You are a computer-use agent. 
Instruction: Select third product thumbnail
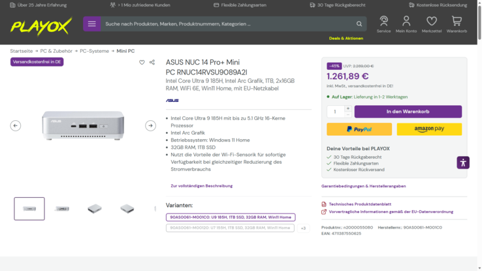pyautogui.click(x=95, y=209)
